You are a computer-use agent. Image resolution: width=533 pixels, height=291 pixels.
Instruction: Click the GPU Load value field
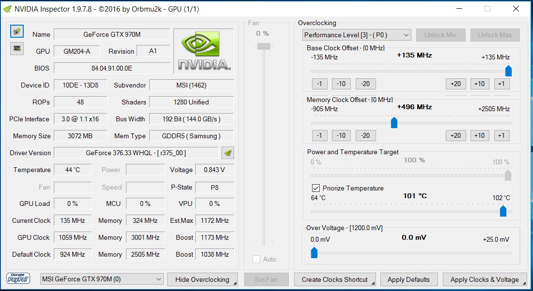[x=73, y=204]
